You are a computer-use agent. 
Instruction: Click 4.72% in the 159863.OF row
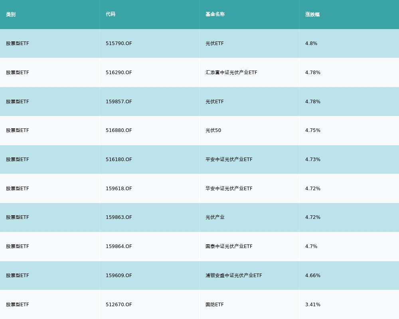[x=313, y=217]
